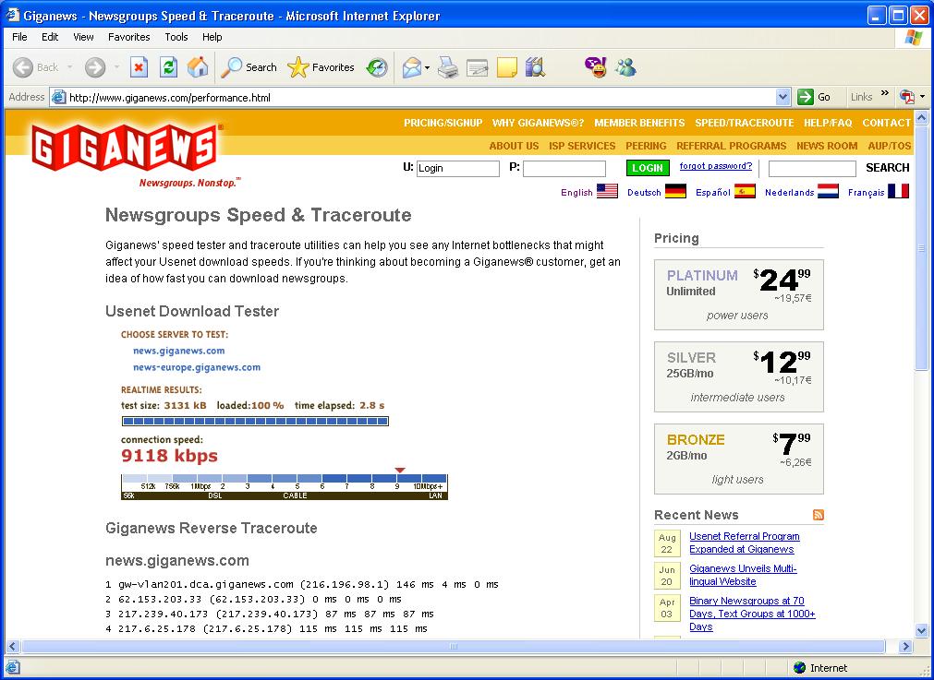Click the page icon in the address bar
Image resolution: width=934 pixels, height=680 pixels.
click(58, 97)
